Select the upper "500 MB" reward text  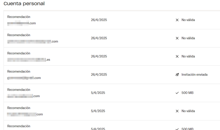(x=188, y=93)
